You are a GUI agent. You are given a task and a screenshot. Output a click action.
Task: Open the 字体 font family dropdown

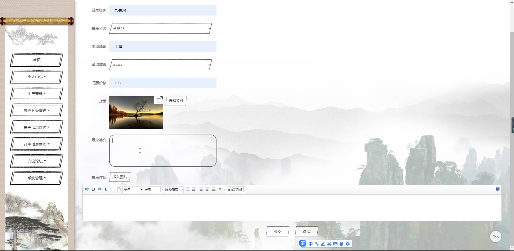[x=133, y=189]
